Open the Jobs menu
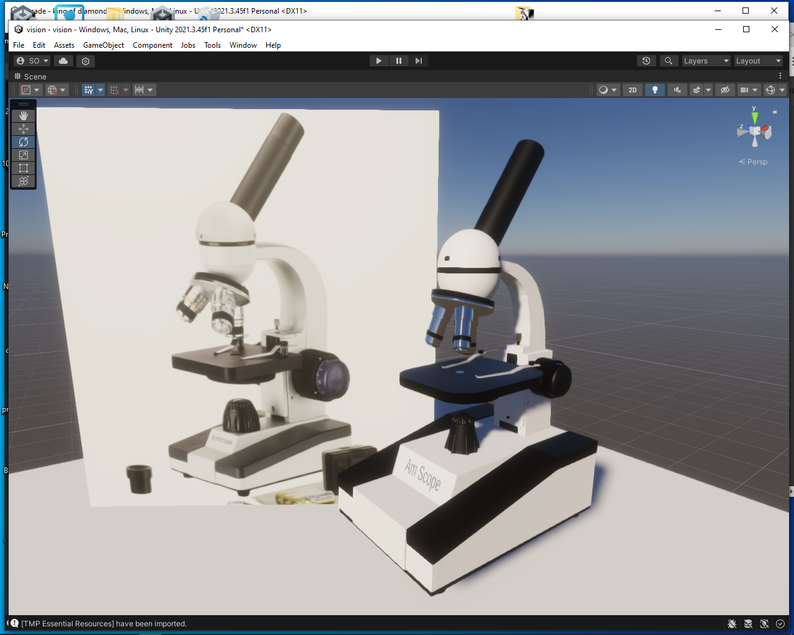Screen dimensions: 794x635 click(188, 45)
